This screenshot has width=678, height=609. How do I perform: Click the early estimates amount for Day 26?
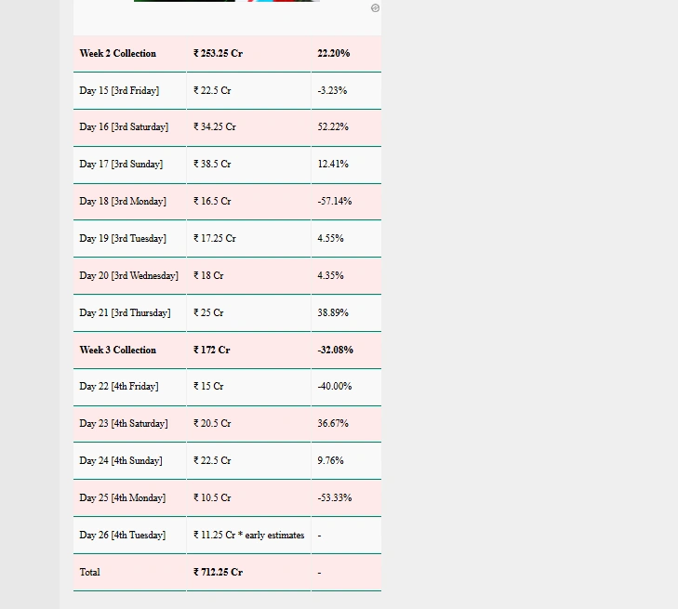[248, 535]
